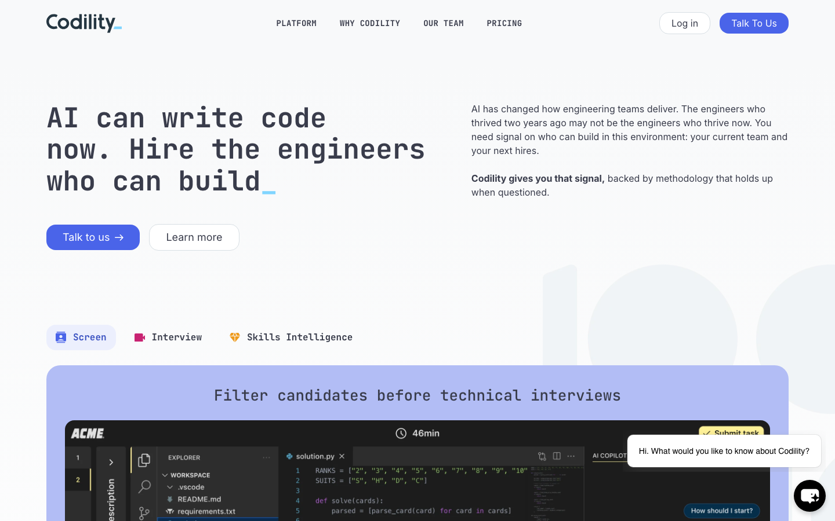This screenshot has width=835, height=521.
Task: Click the EXPLORER panel title
Action: (x=184, y=457)
